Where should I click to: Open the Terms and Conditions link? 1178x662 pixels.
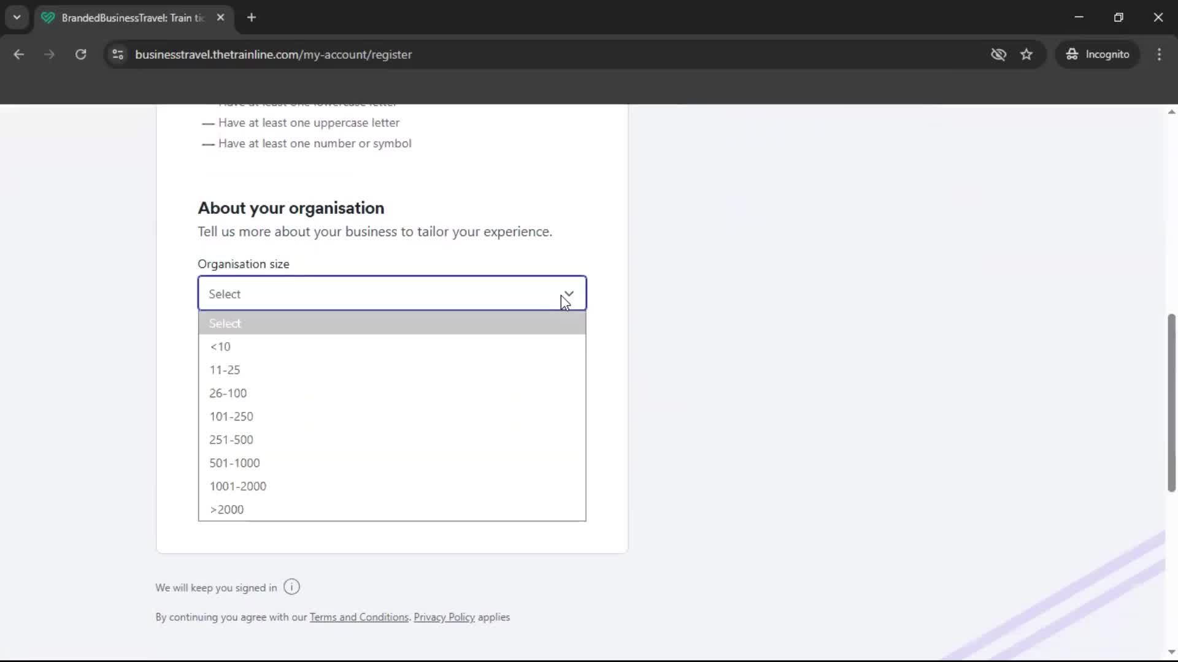[x=360, y=617]
